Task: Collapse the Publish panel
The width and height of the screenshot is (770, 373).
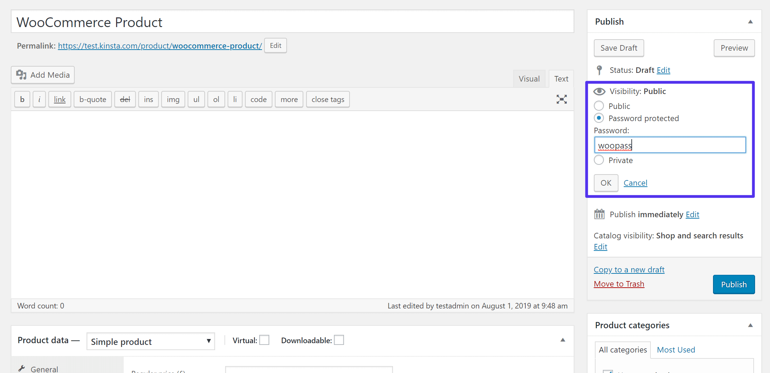Action: 751,22
